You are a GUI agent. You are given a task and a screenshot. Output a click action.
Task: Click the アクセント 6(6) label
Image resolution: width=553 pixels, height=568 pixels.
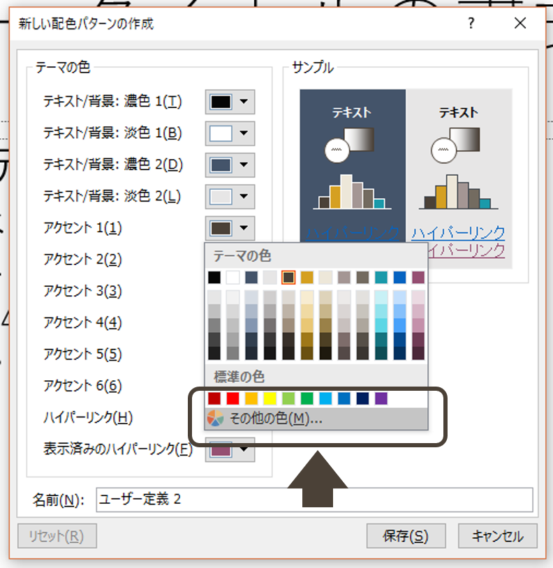click(x=82, y=386)
